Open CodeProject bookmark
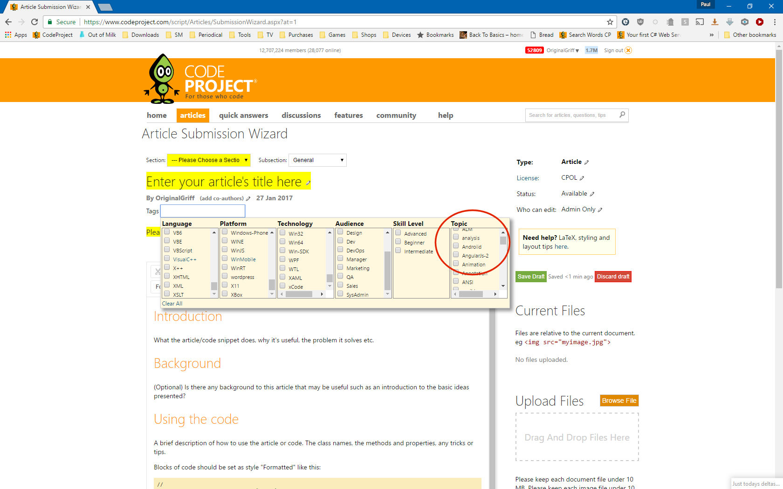This screenshot has height=489, width=783. point(53,35)
